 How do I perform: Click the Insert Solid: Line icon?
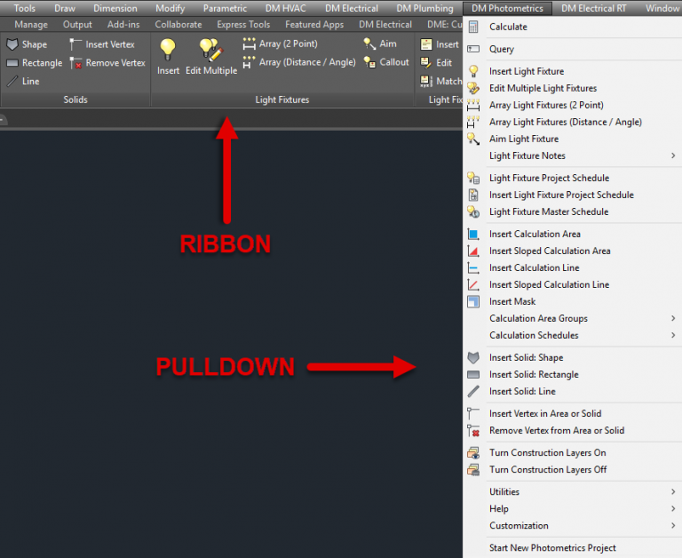[x=473, y=392]
